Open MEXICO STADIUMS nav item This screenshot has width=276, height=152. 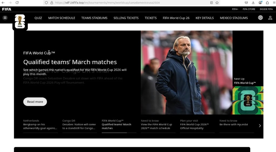click(234, 18)
